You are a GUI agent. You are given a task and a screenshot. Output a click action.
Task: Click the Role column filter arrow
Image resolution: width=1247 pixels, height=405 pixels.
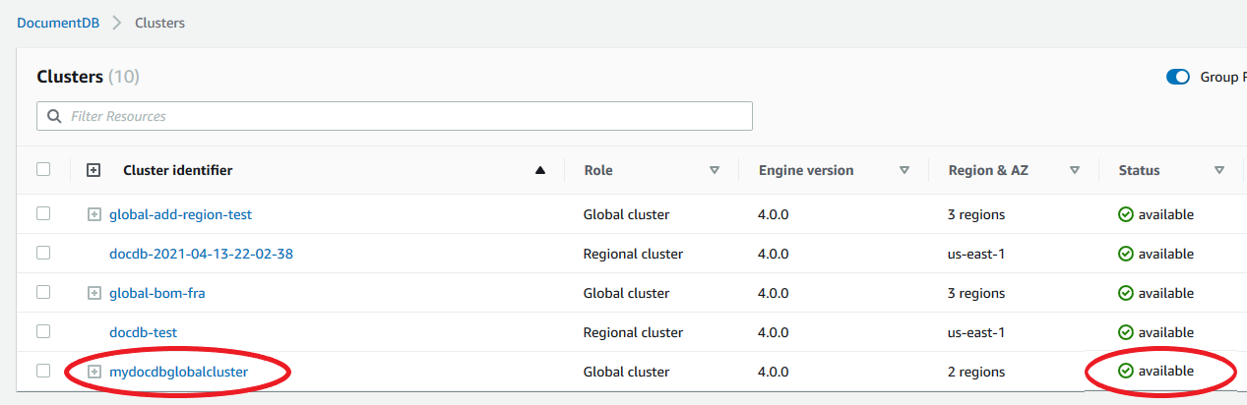715,170
